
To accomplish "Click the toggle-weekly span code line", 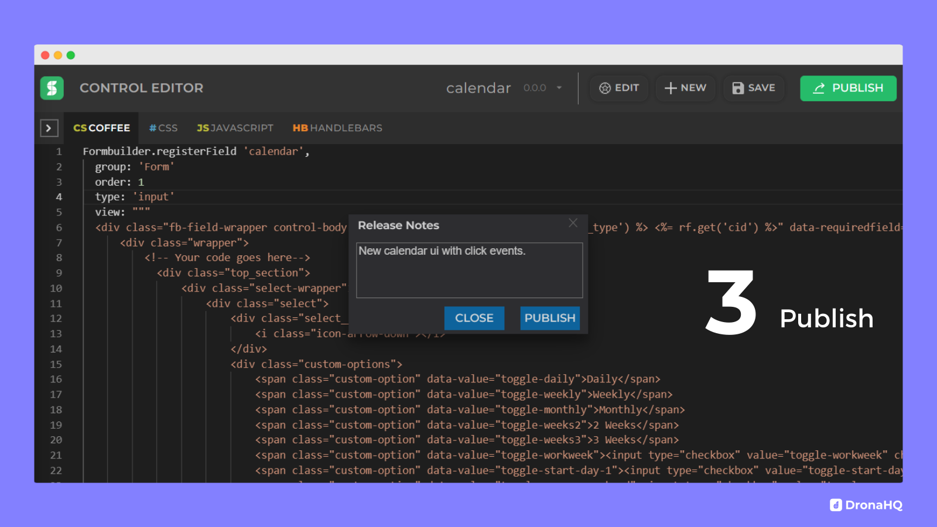I will (464, 395).
